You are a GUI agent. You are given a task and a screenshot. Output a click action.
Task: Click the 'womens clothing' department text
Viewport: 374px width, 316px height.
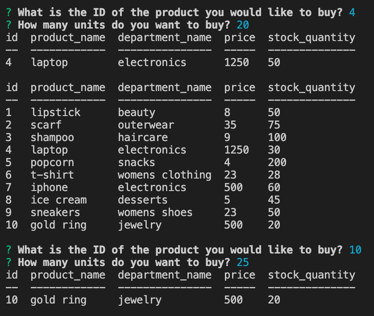pos(164,175)
